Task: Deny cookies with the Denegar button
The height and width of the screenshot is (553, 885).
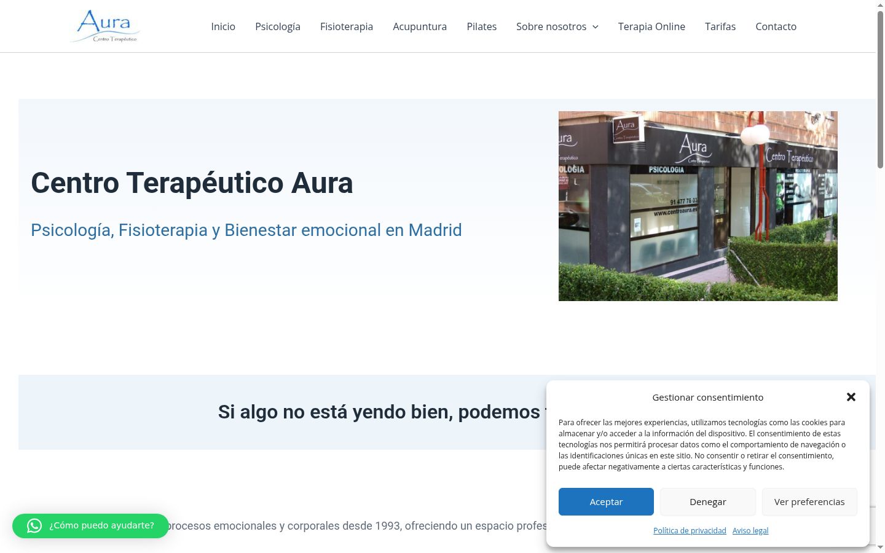Action: 708,502
